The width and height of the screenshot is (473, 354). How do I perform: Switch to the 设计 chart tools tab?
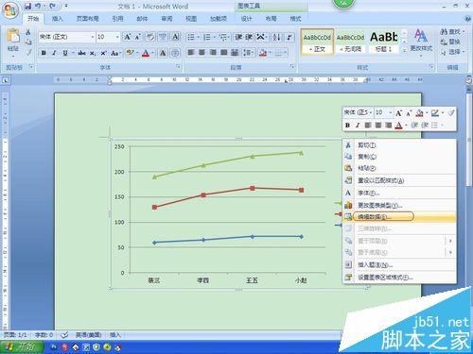pos(247,19)
